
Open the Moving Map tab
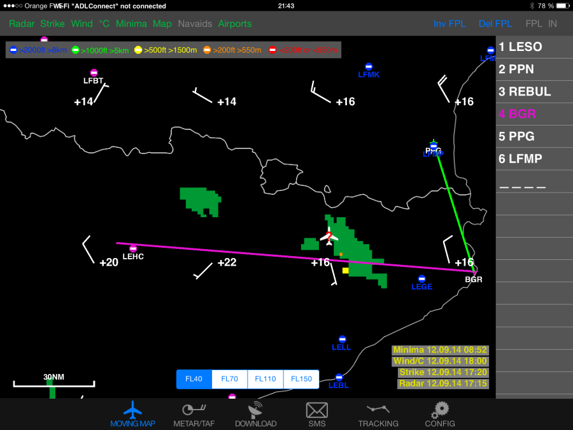click(132, 413)
